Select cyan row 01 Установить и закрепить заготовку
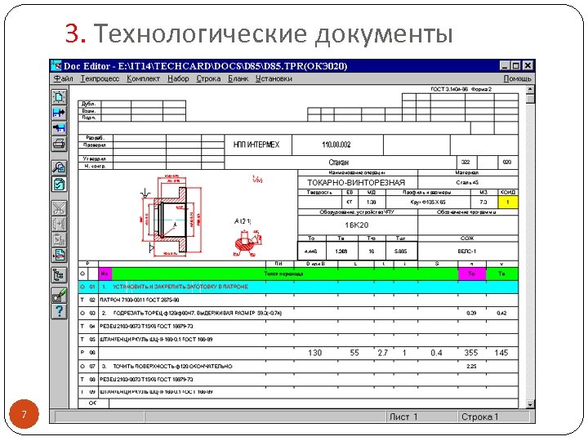Image resolution: width=588 pixels, height=441 pixels. coord(298,287)
